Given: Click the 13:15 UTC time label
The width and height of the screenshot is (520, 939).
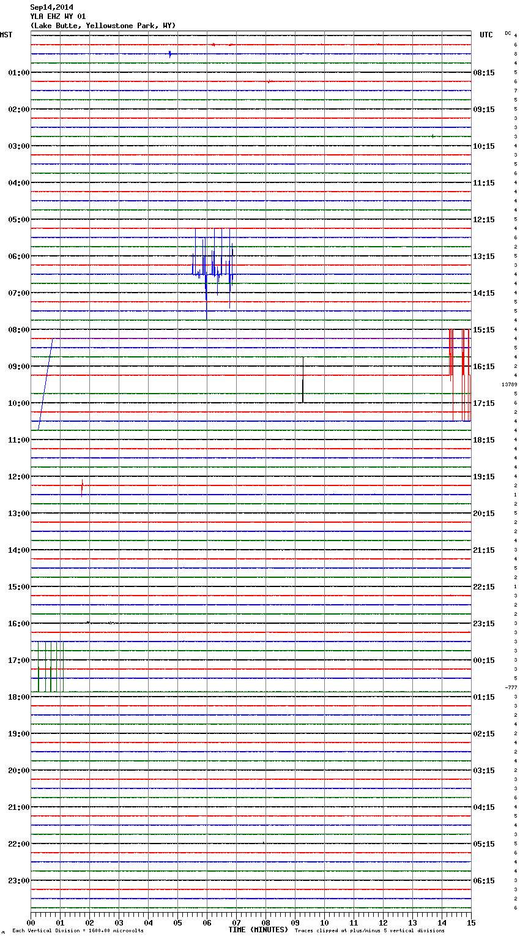Looking at the screenshot, I should click(484, 256).
